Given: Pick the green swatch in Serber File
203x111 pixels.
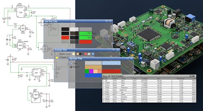Looking at the screenshot, I should [87, 71].
